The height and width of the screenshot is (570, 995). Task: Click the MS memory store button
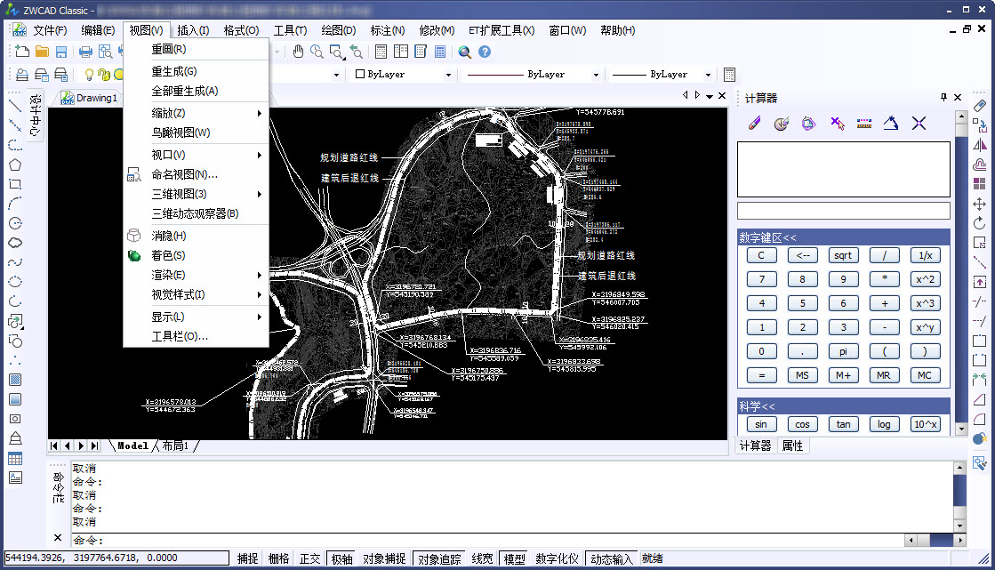(x=802, y=374)
